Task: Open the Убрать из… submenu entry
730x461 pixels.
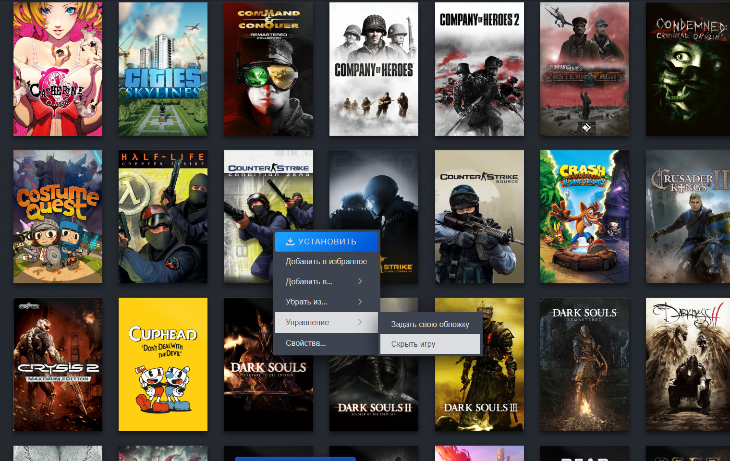Action: [327, 302]
